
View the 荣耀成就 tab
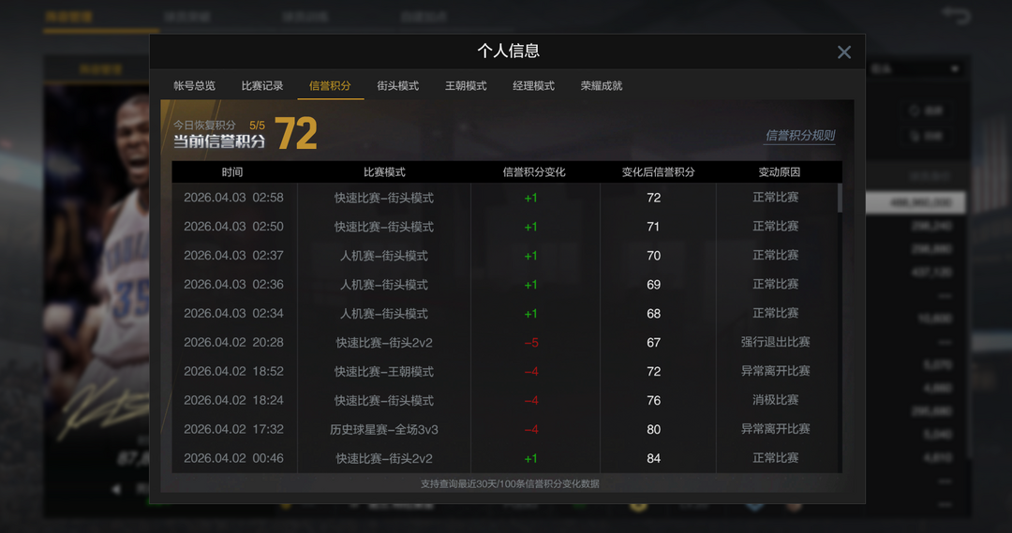[601, 86]
